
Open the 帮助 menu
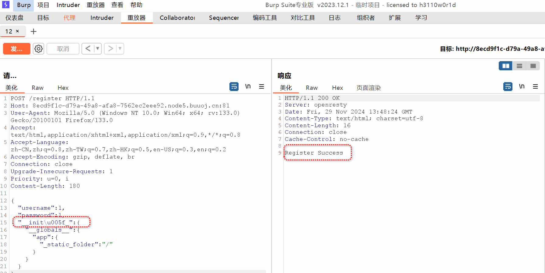point(136,5)
